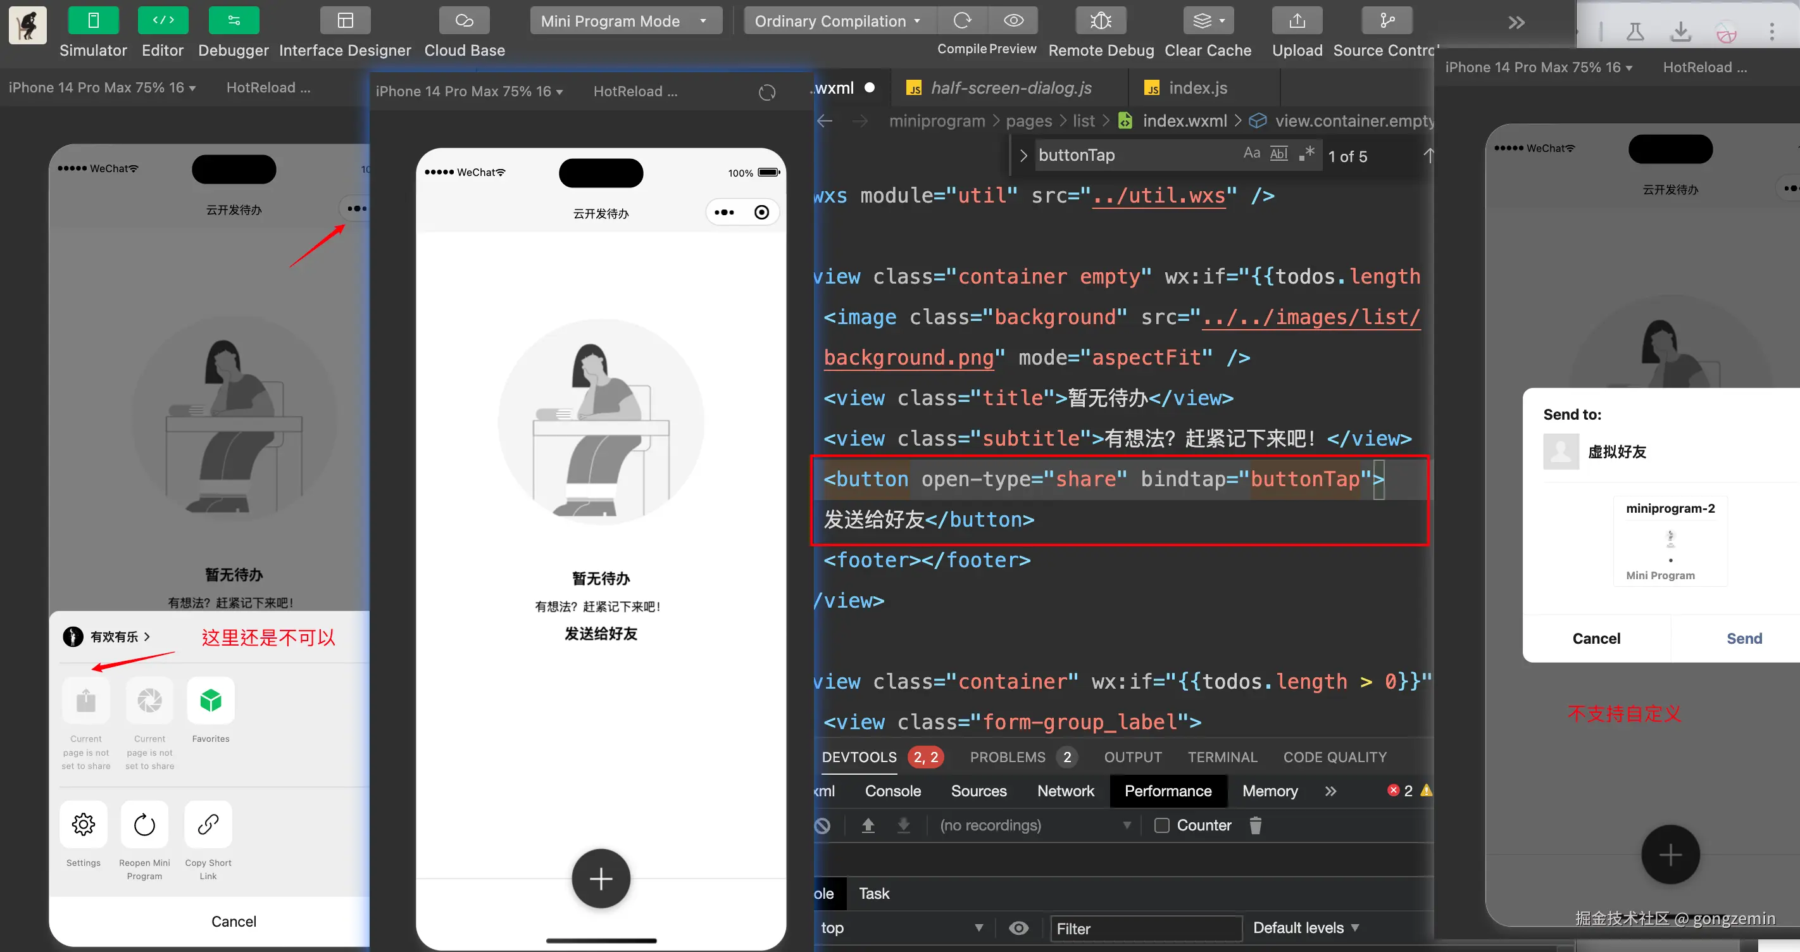Enable the Counter checkbox
Viewport: 1800px width, 952px height.
pos(1161,825)
